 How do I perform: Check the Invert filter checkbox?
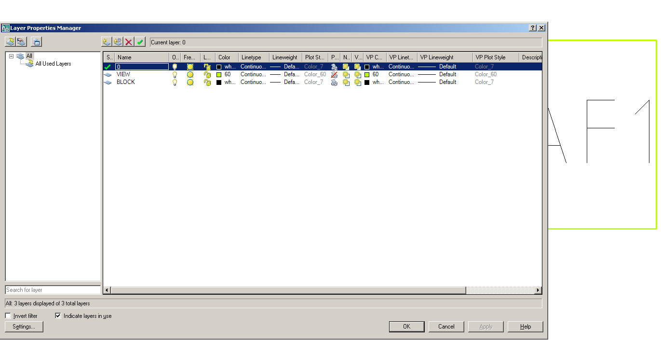pos(8,316)
